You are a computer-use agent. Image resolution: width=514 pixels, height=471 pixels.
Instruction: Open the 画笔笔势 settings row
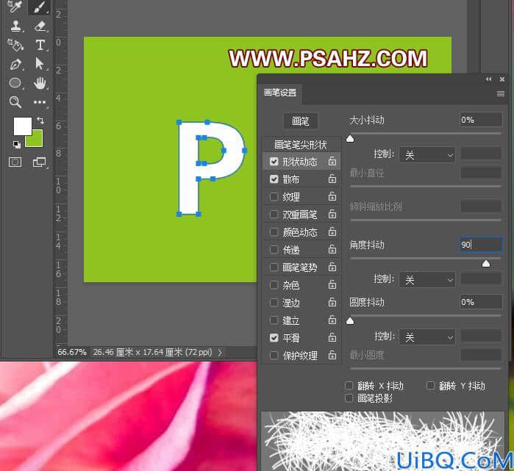302,267
